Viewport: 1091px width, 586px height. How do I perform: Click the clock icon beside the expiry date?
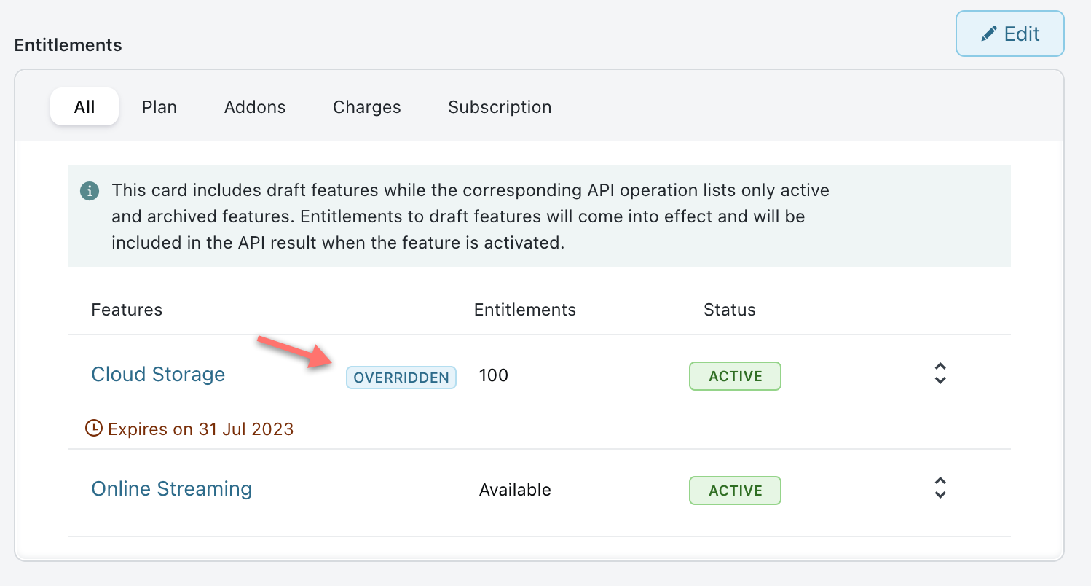[94, 428]
